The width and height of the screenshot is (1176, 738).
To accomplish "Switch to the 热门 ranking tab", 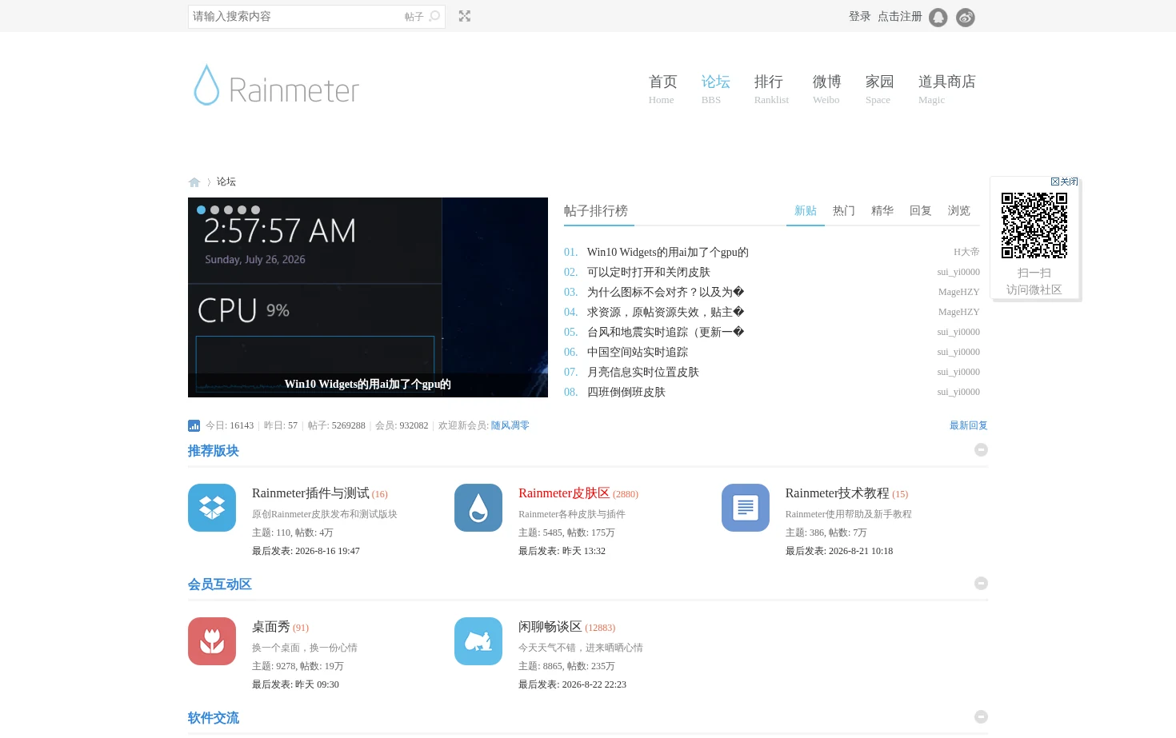I will pyautogui.click(x=844, y=211).
